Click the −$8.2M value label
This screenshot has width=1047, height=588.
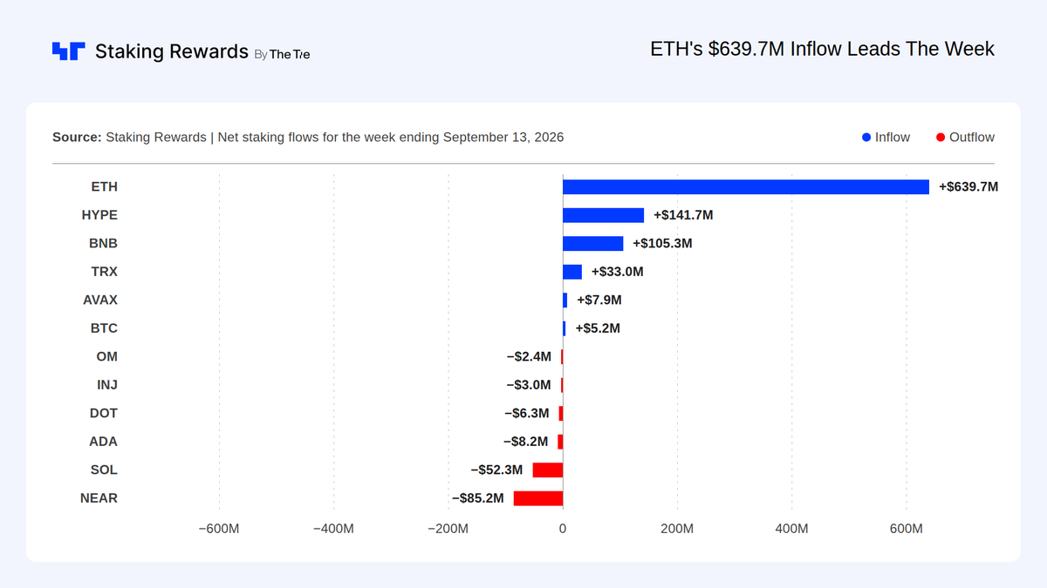click(526, 442)
